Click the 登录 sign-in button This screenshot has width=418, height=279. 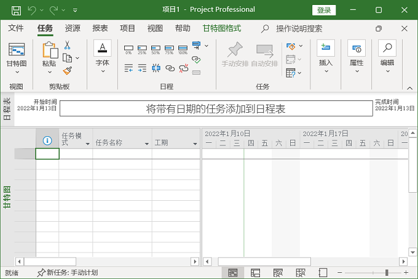324,10
